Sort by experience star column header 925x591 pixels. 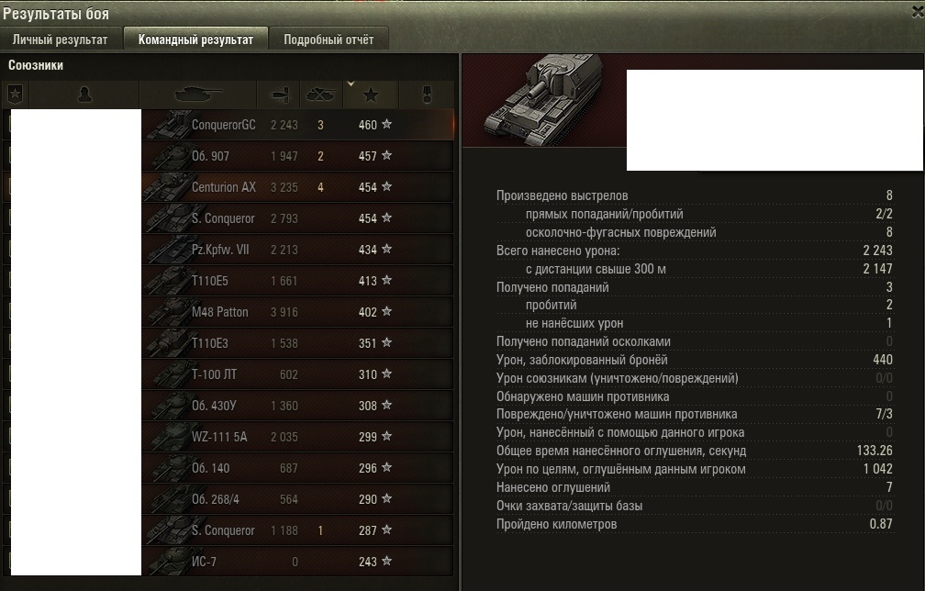click(371, 94)
